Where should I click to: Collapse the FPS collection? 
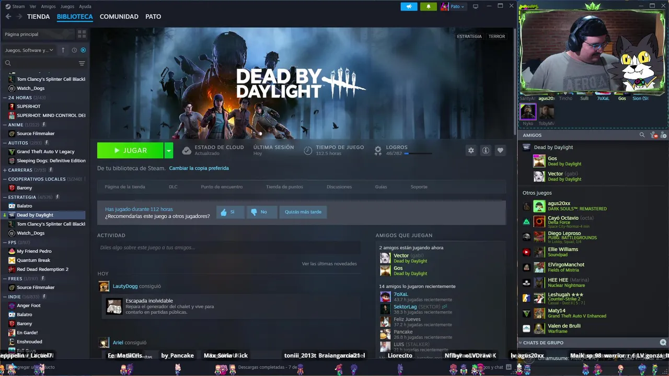click(5, 242)
